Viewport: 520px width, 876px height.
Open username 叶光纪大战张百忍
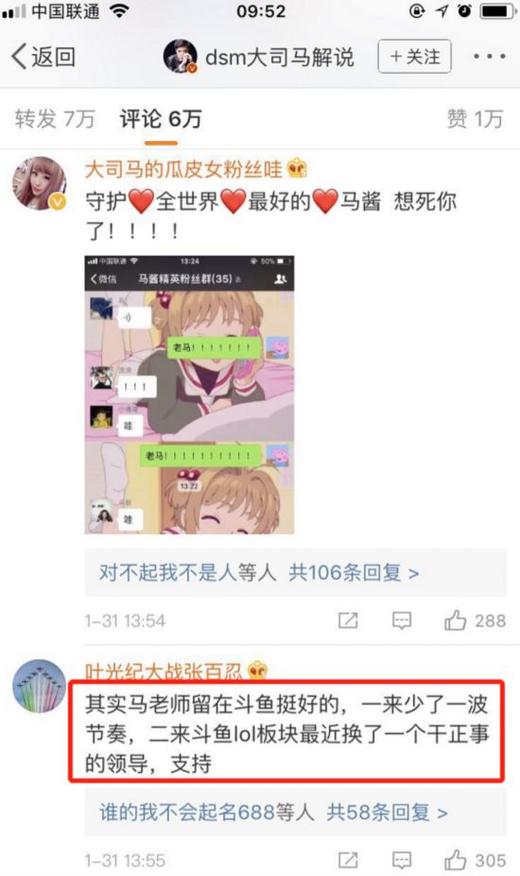pos(164,671)
